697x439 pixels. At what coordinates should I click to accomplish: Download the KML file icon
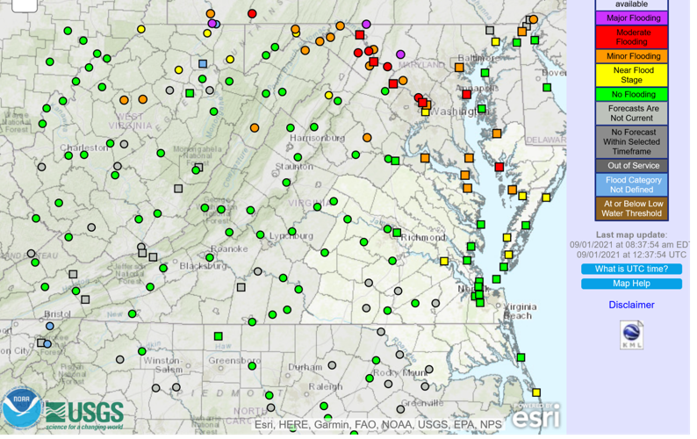click(x=632, y=335)
